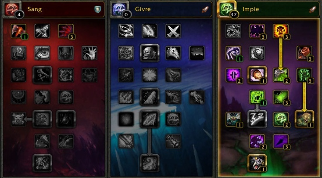Click the red claw talent with rank 3
Viewport: 322px width, 178px height.
coord(66,31)
